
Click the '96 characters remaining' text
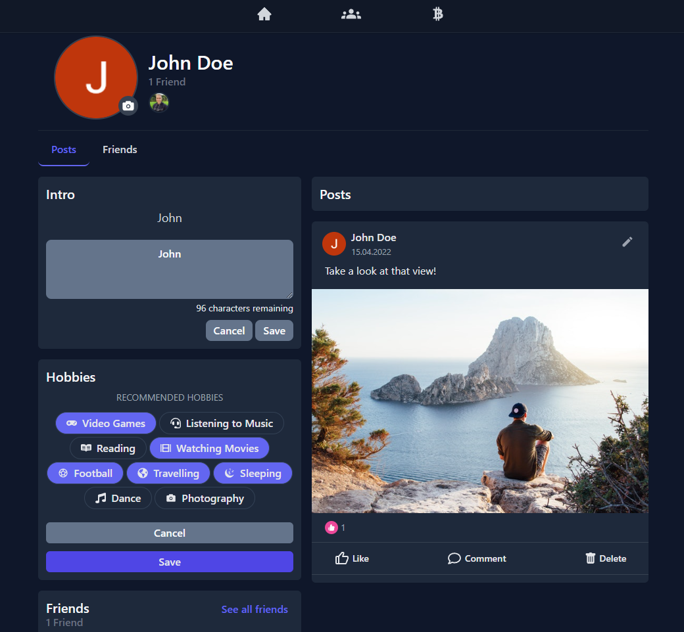coord(245,308)
